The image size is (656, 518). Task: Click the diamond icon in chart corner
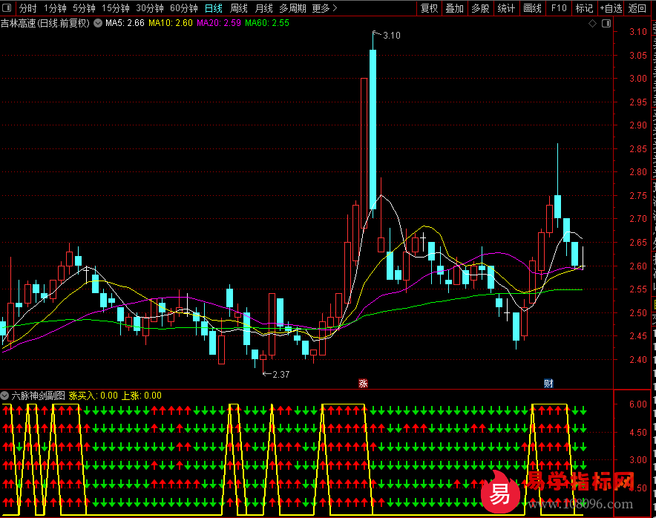(x=592, y=24)
